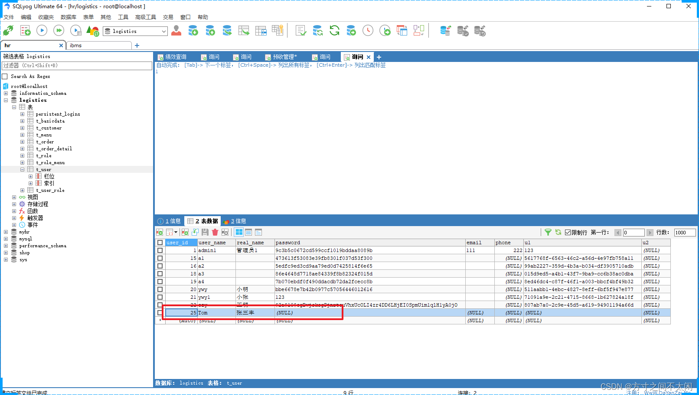Collapse the t_user table node
The image size is (699, 395).
22,169
